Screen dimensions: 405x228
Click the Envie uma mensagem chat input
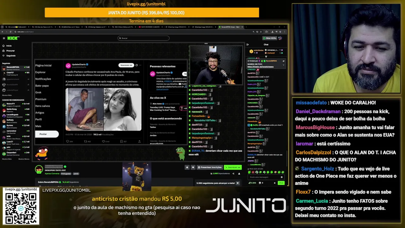coord(266,177)
